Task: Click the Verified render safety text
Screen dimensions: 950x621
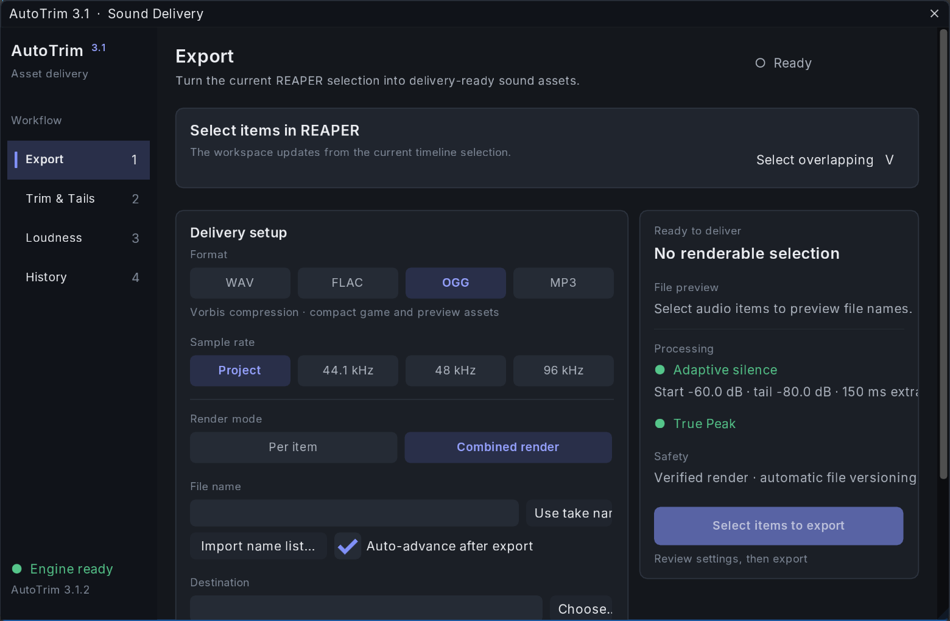Action: (x=785, y=478)
